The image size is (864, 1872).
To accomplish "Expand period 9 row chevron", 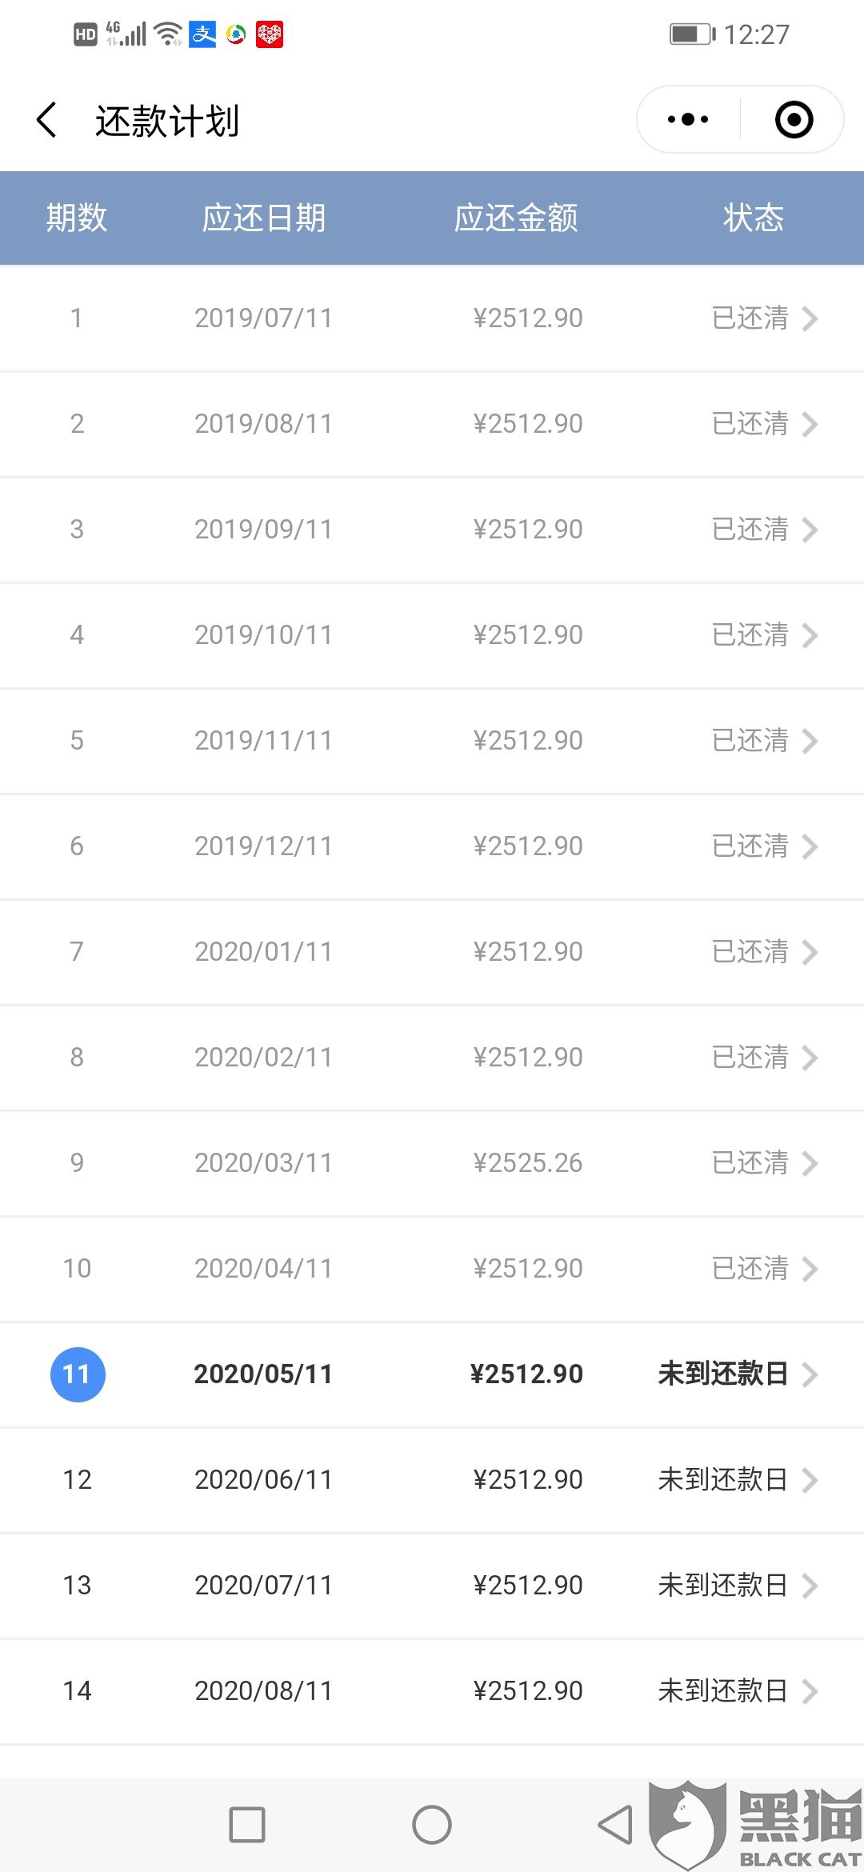I will click(x=810, y=1163).
